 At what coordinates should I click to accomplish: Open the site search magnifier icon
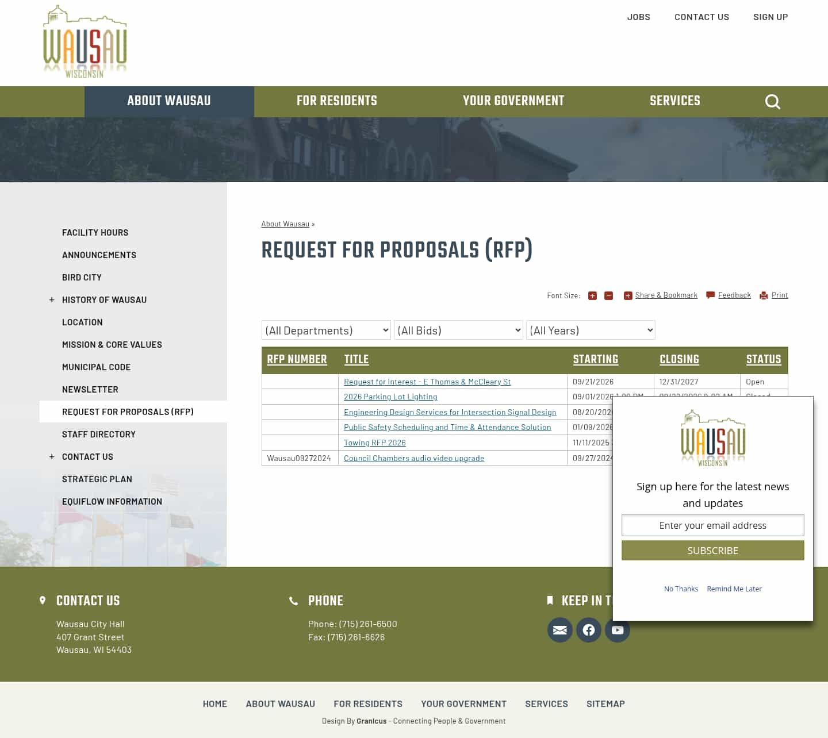click(772, 102)
